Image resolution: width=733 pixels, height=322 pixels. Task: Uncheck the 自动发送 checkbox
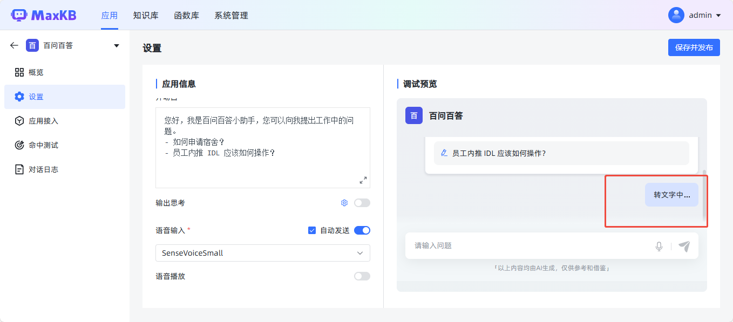click(312, 230)
